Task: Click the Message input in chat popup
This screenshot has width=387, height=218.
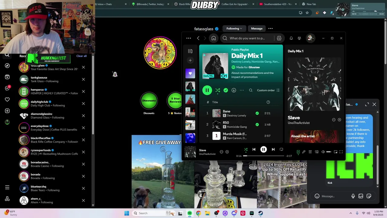Action: click(x=335, y=196)
